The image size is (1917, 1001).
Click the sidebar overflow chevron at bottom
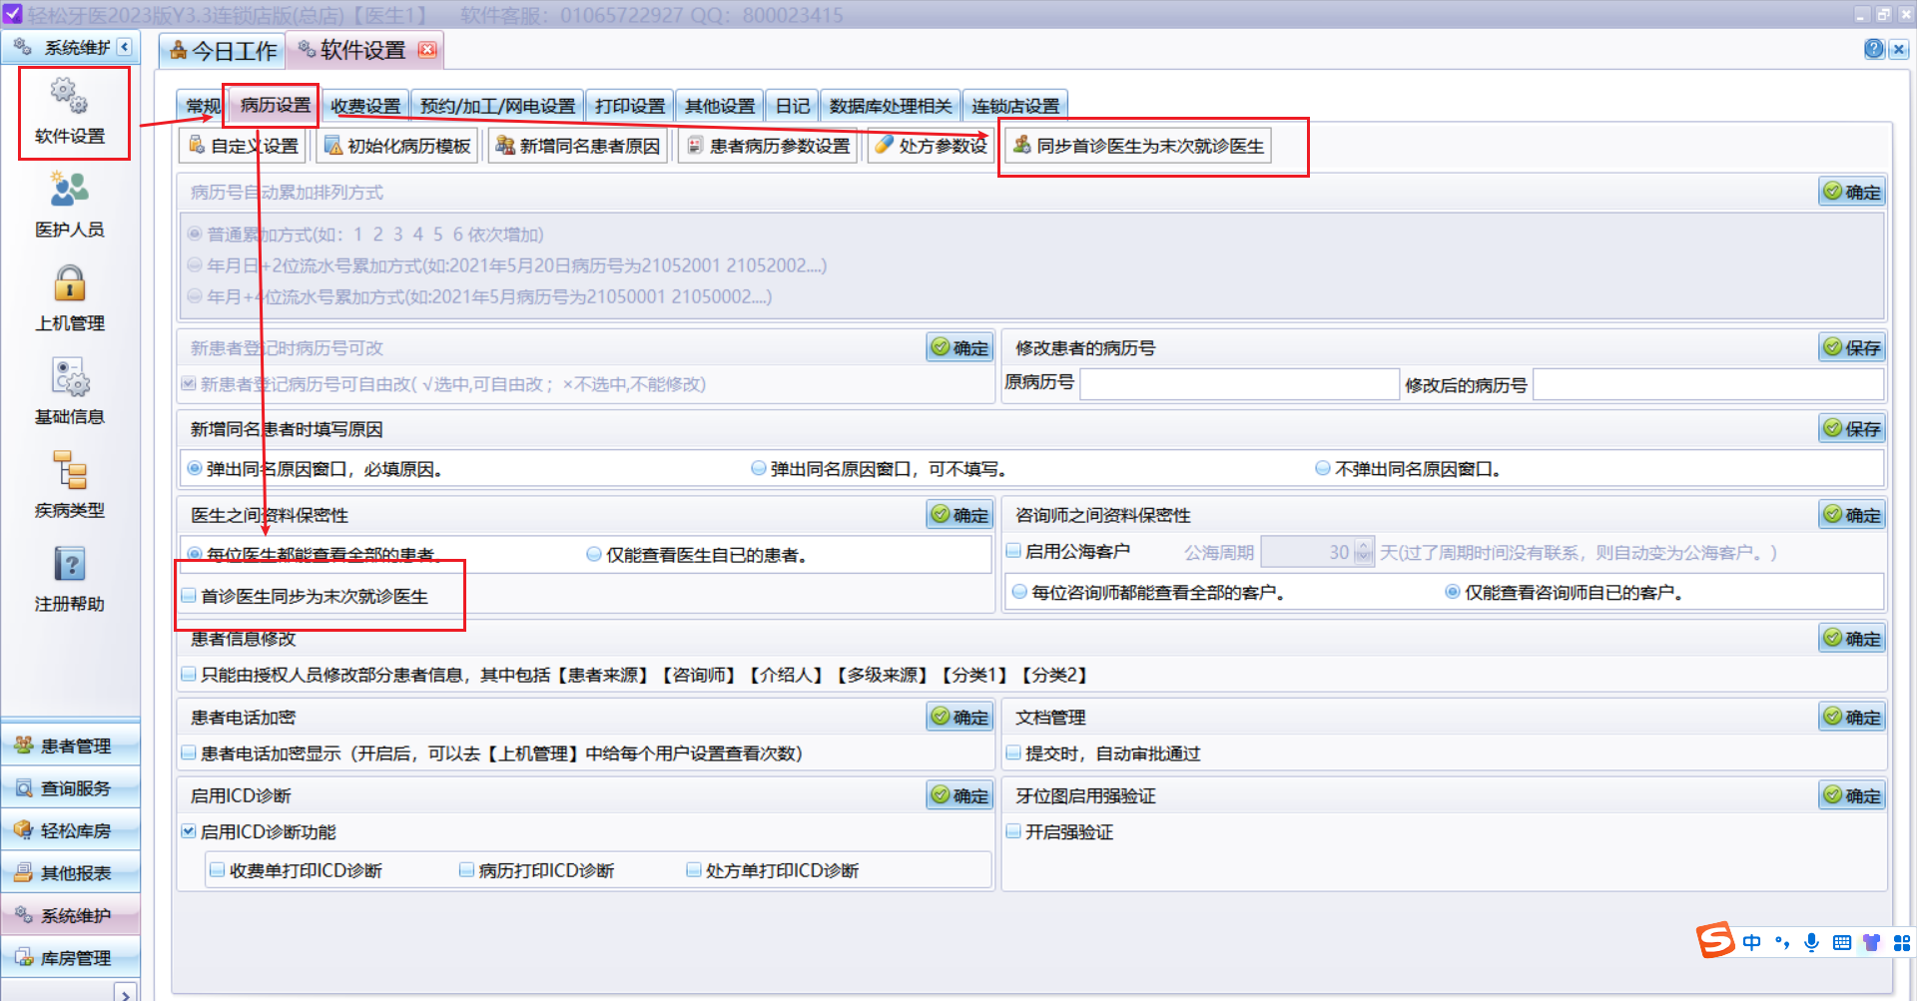click(x=126, y=994)
